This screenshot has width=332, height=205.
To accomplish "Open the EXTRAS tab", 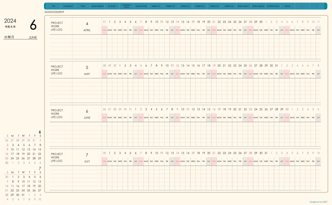I will pos(287,6).
